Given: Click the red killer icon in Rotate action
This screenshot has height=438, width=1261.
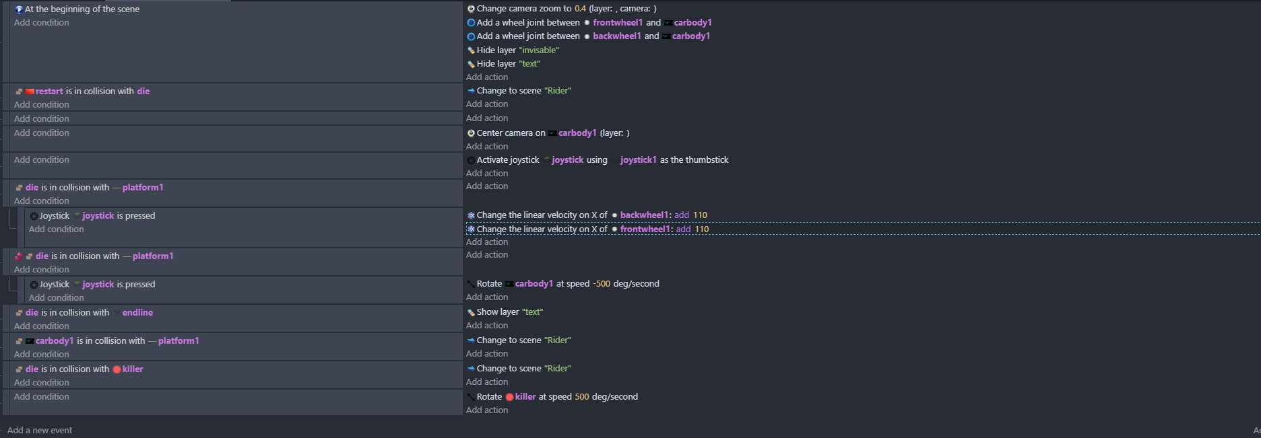Looking at the screenshot, I should click(509, 397).
